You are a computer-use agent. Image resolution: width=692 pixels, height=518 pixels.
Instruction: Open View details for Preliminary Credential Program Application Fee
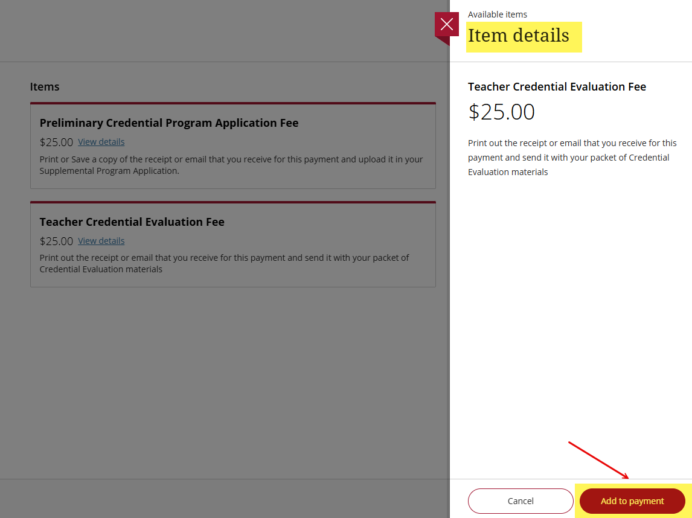pyautogui.click(x=101, y=141)
